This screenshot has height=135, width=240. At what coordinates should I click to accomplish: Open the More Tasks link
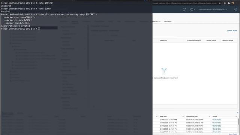tap(232, 134)
